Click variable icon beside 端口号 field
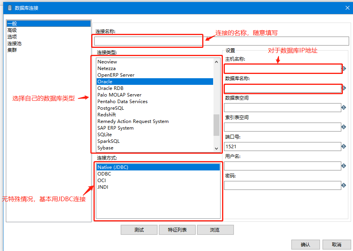The image size is (353, 251). click(x=344, y=146)
